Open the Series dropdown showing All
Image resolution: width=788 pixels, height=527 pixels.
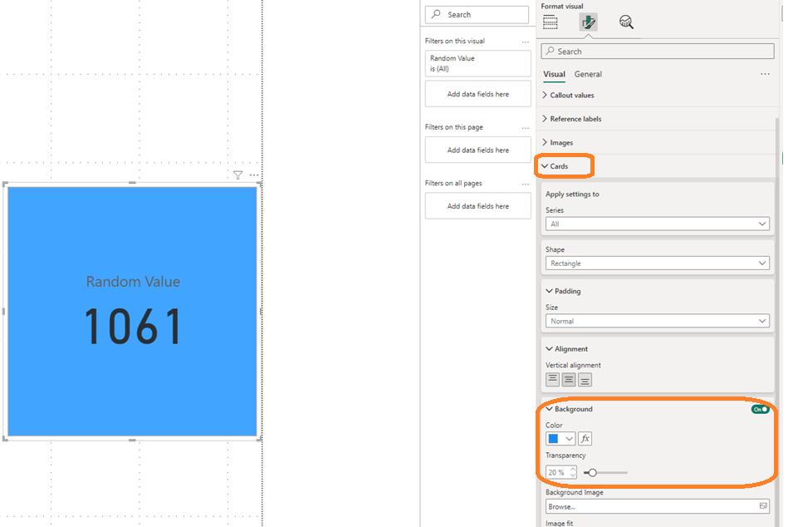point(658,224)
